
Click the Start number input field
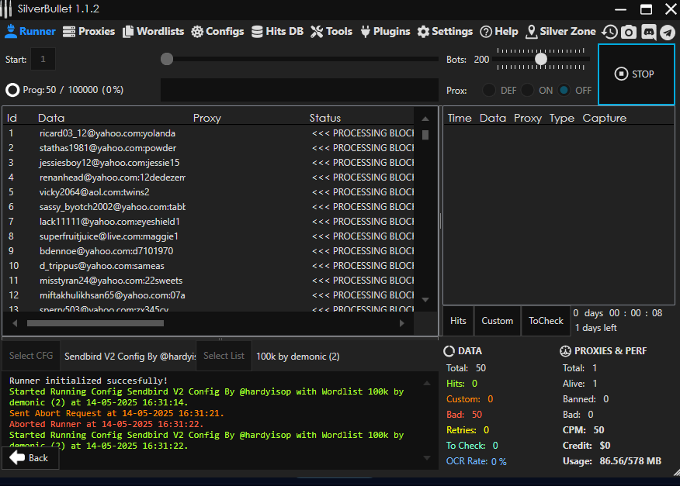pyautogui.click(x=43, y=59)
